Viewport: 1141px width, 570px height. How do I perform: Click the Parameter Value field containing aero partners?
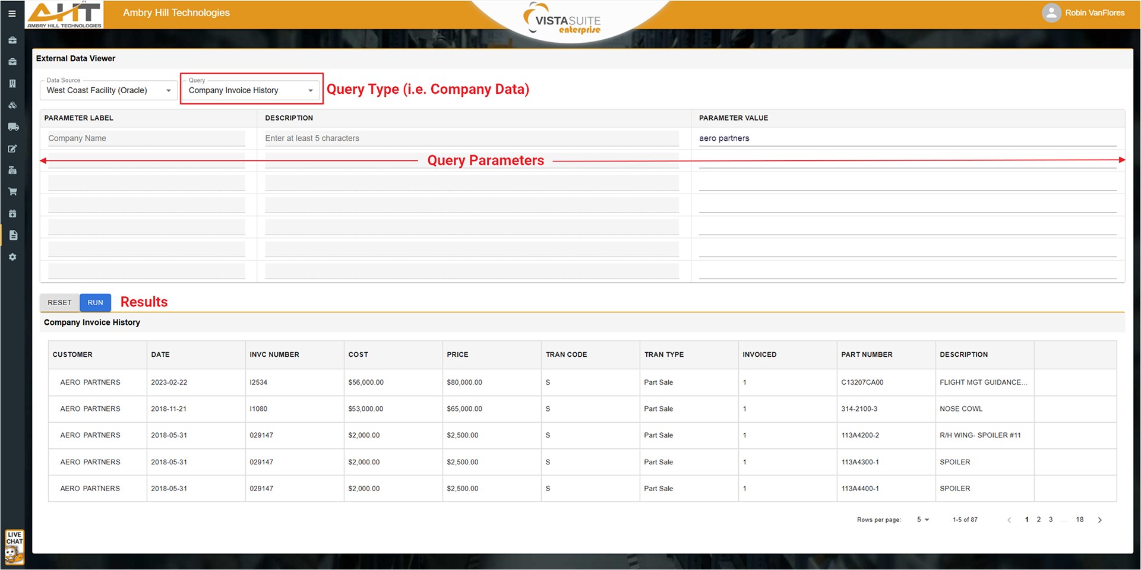pos(906,138)
